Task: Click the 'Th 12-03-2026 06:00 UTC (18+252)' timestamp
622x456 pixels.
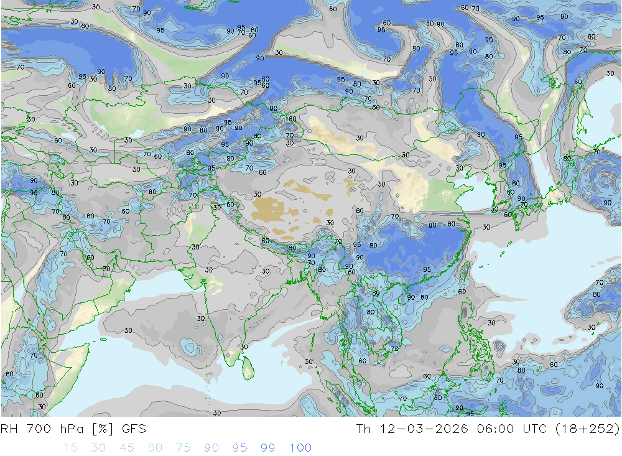Action: click(488, 429)
